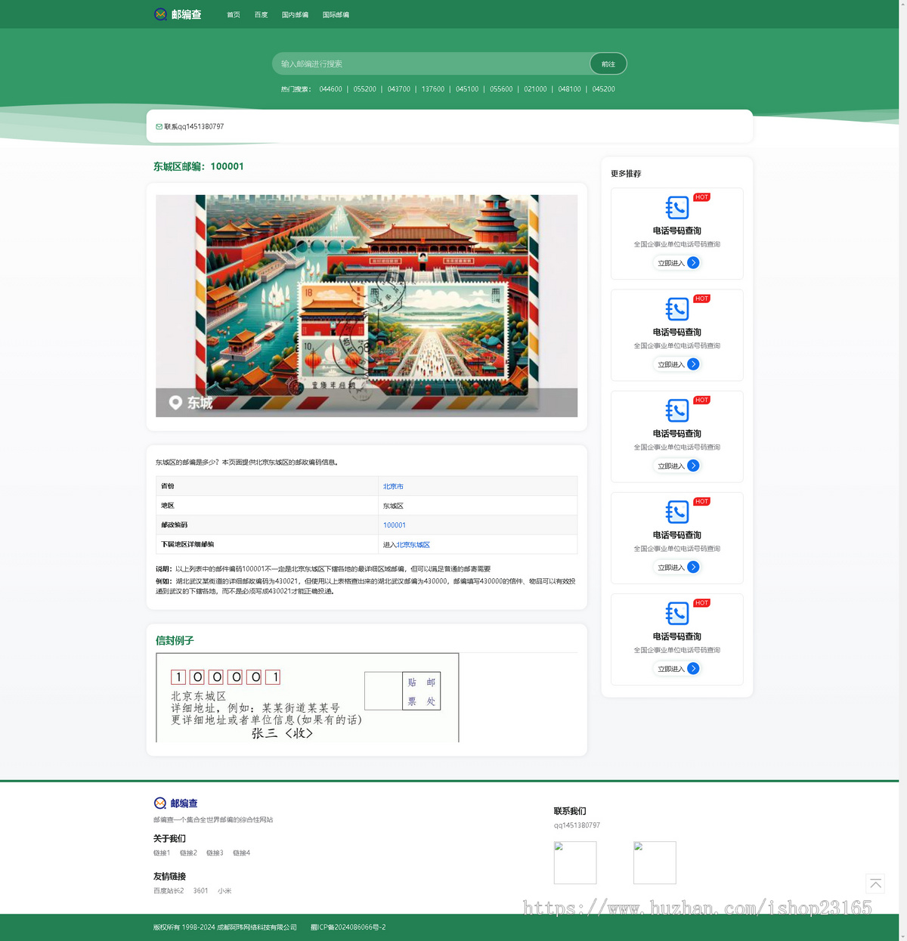Click 立即进入 arrow in third card
Viewport: 907px width, 941px height.
693,466
